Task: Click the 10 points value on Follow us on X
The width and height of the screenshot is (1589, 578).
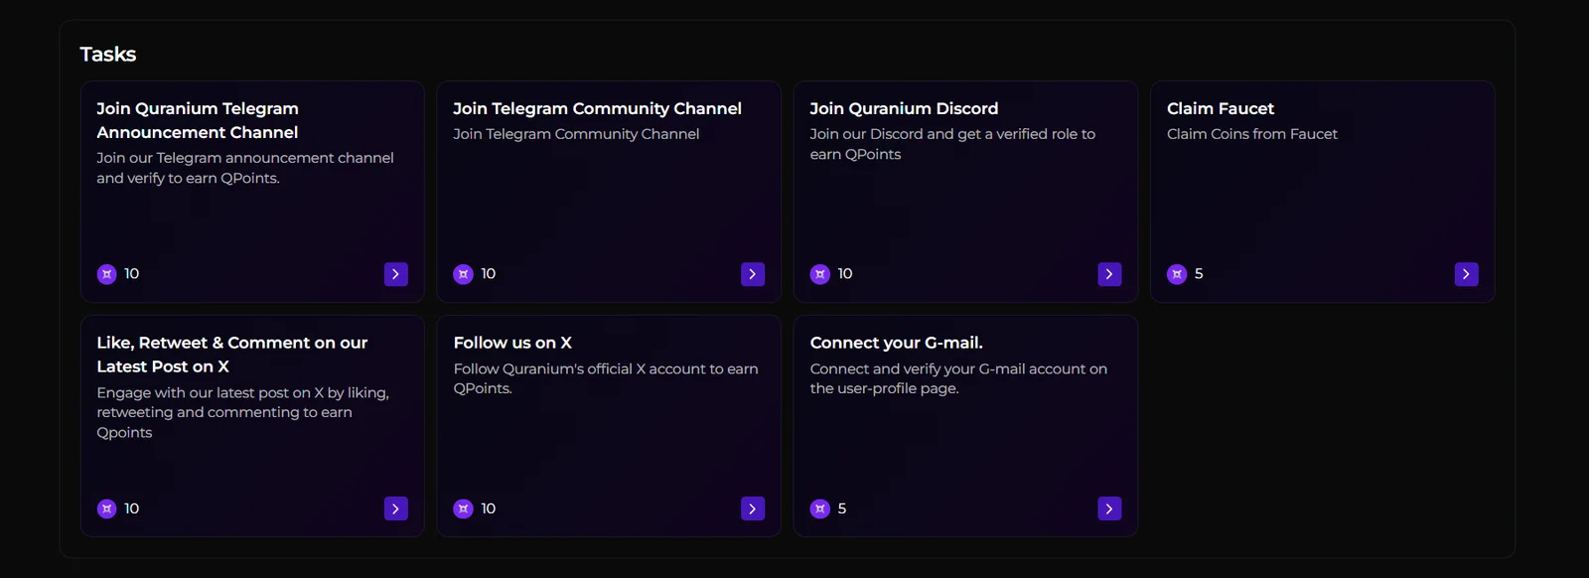Action: pyautogui.click(x=489, y=508)
